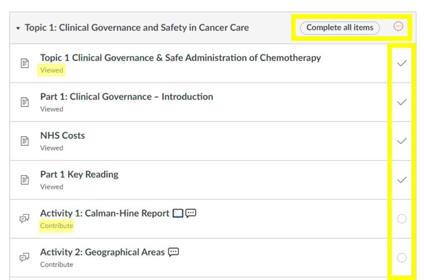The height and width of the screenshot is (280, 424).
Task: Click page icon beside Part 1: Clinical Governance – Introduction
Action: tap(25, 102)
